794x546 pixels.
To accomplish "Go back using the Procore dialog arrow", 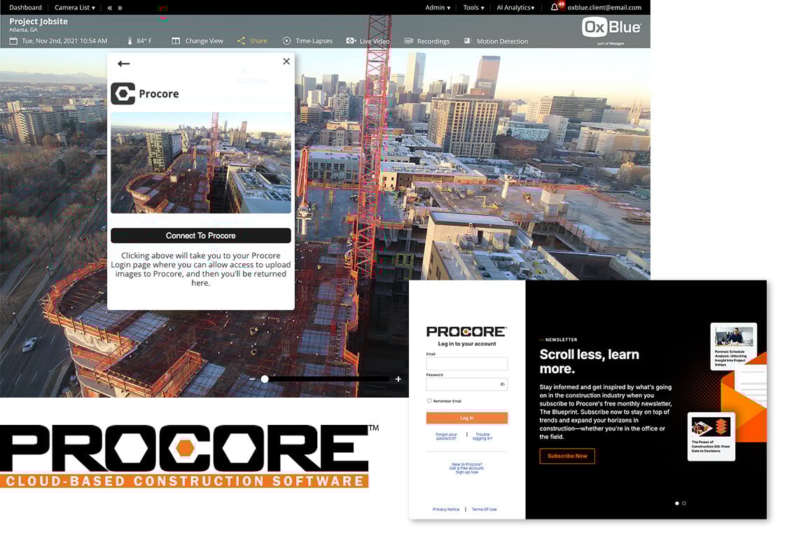I will coord(123,64).
